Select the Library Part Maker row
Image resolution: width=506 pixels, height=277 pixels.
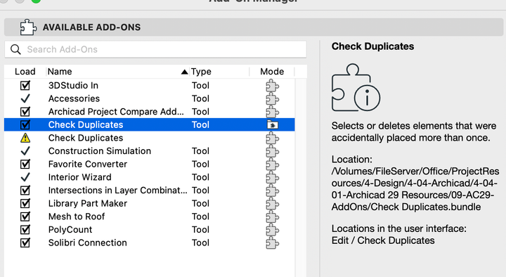[150, 203]
